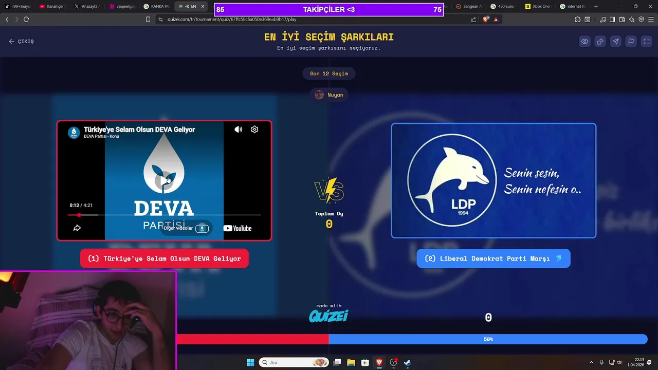Open the browser extensions puzzle icon
This screenshot has width=658, height=370.
pyautogui.click(x=578, y=20)
